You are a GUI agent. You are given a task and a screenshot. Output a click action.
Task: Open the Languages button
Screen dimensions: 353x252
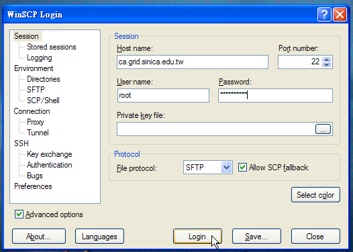99,237
